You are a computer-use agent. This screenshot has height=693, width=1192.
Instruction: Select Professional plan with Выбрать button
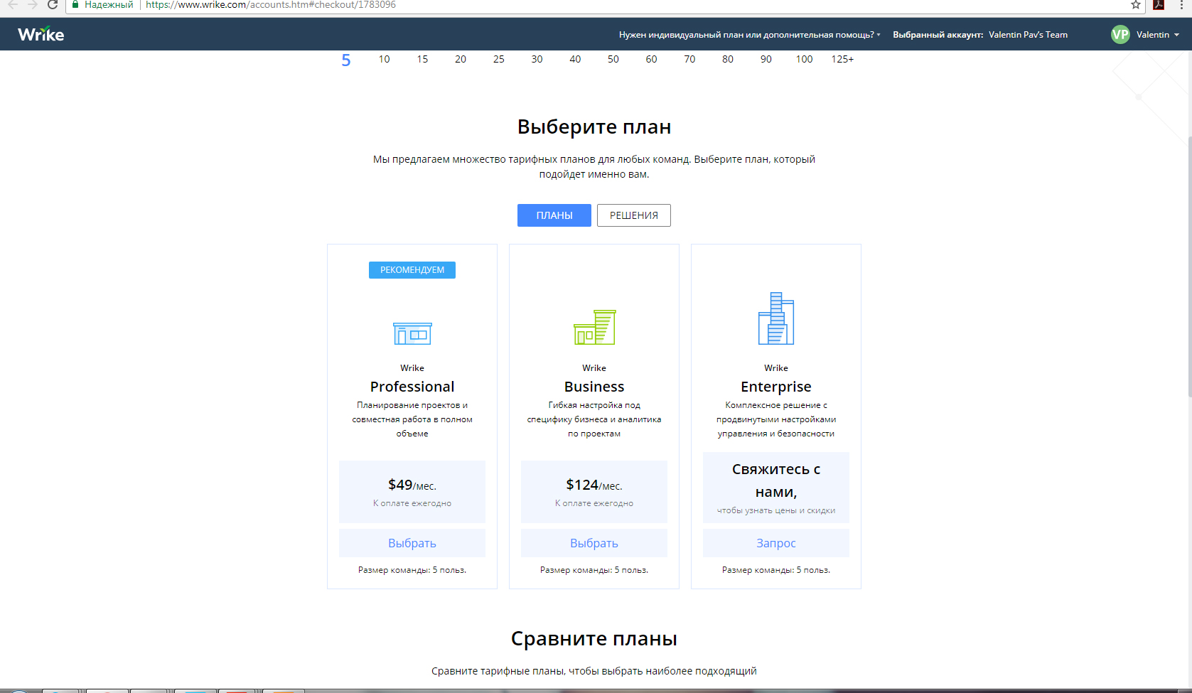tap(412, 543)
